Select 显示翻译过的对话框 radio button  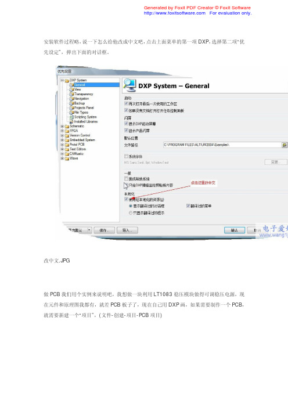pyautogui.click(x=131, y=206)
